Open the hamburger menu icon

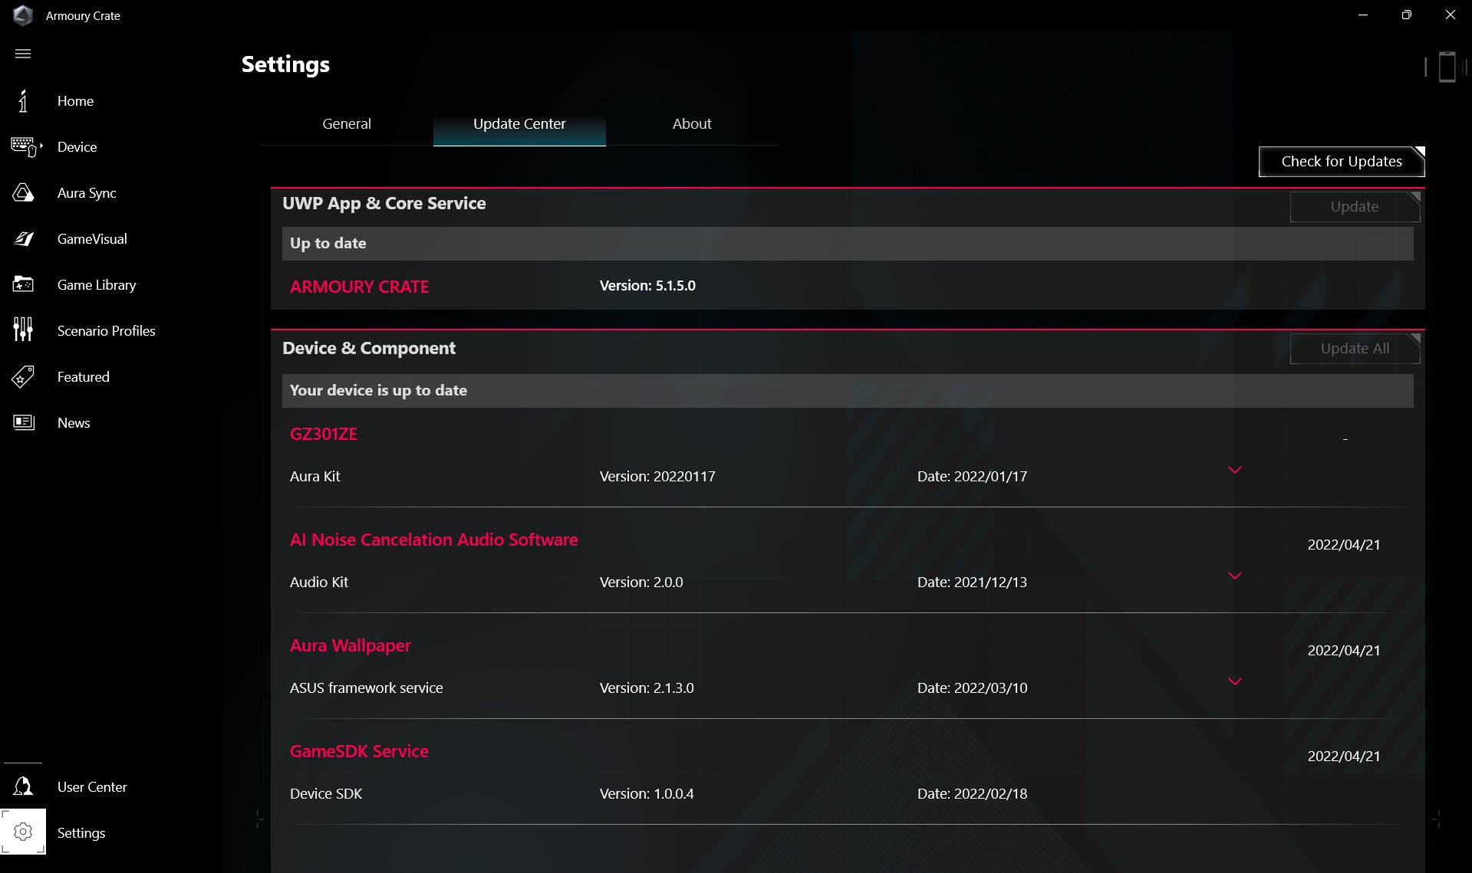tap(23, 54)
